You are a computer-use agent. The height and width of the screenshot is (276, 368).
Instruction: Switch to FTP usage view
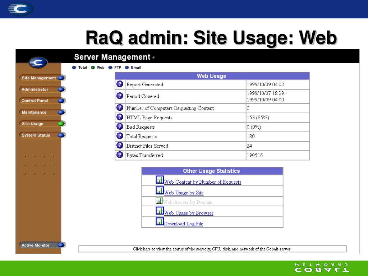point(118,68)
